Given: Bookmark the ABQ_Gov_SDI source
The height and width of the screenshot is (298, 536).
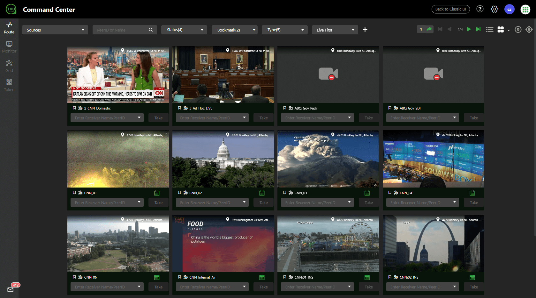Looking at the screenshot, I should 390,108.
